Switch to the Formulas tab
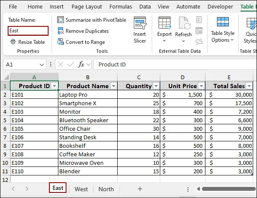The image size is (257, 198). tap(121, 7)
